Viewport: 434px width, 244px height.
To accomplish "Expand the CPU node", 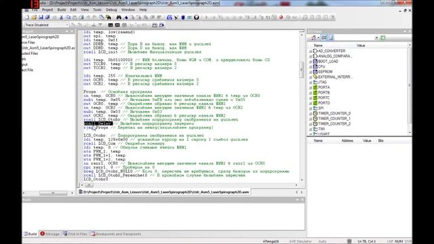I will pos(311,66).
